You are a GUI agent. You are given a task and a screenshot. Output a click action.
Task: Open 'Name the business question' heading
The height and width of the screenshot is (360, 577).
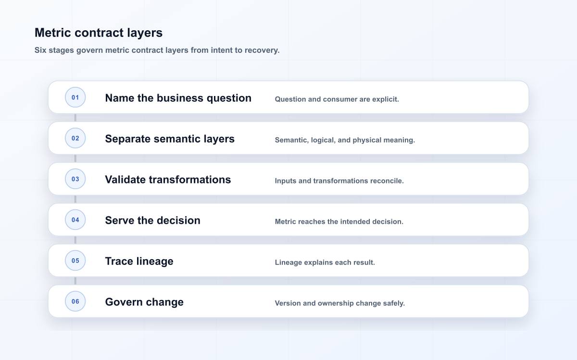click(178, 98)
